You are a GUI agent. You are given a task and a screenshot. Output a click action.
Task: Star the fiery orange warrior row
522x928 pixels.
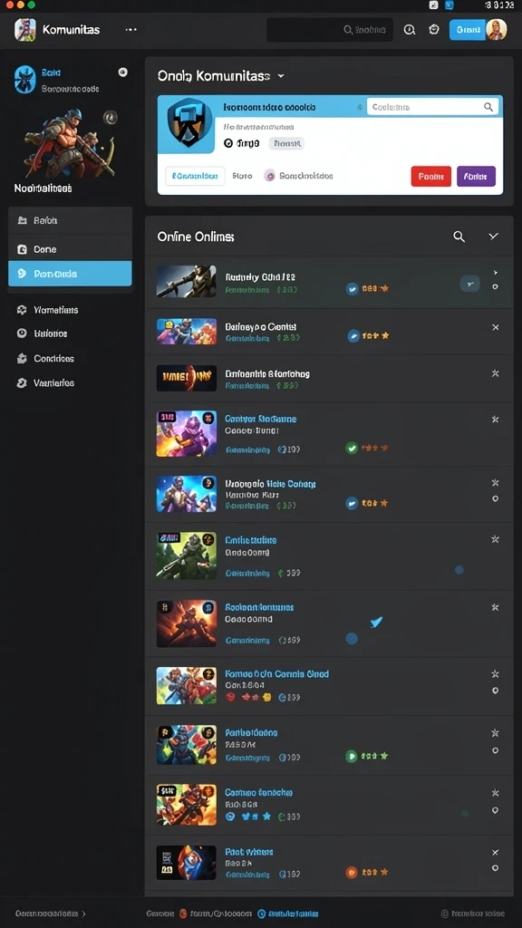click(x=496, y=607)
